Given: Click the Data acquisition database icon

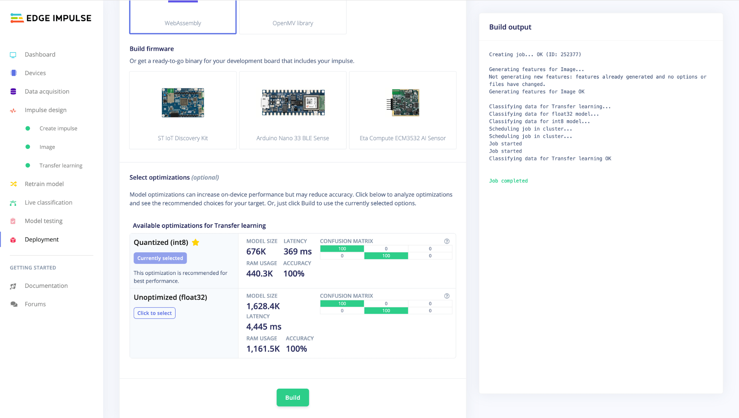Looking at the screenshot, I should coord(13,91).
